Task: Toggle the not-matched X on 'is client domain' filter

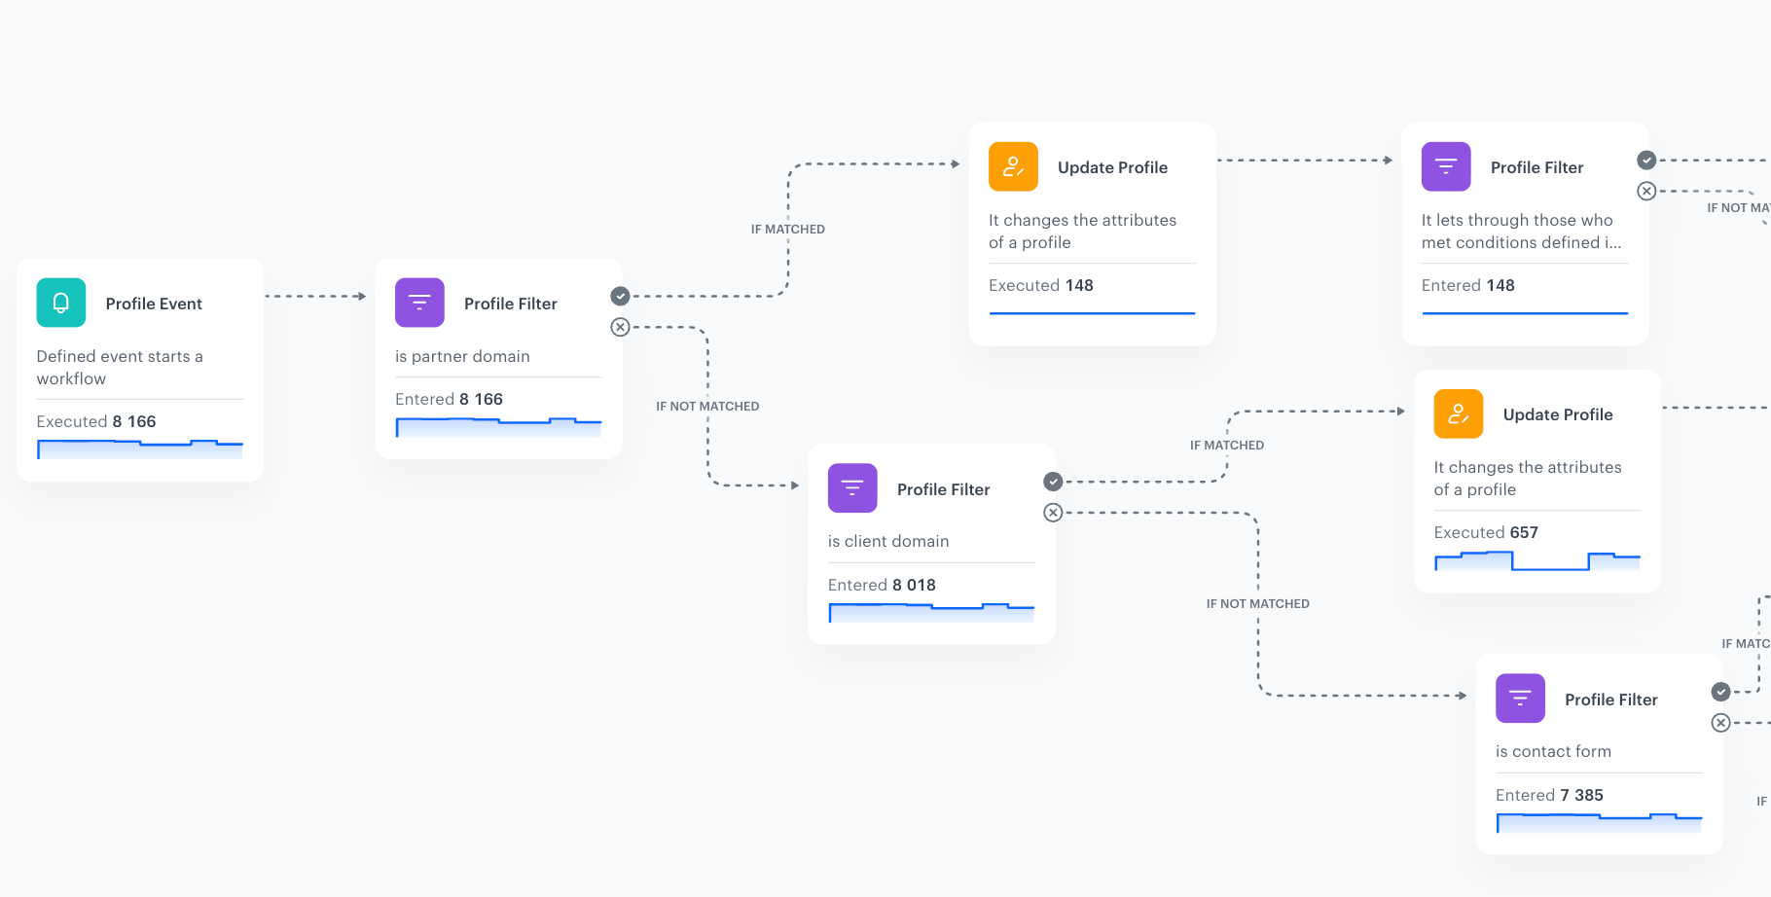Action: click(x=1053, y=513)
